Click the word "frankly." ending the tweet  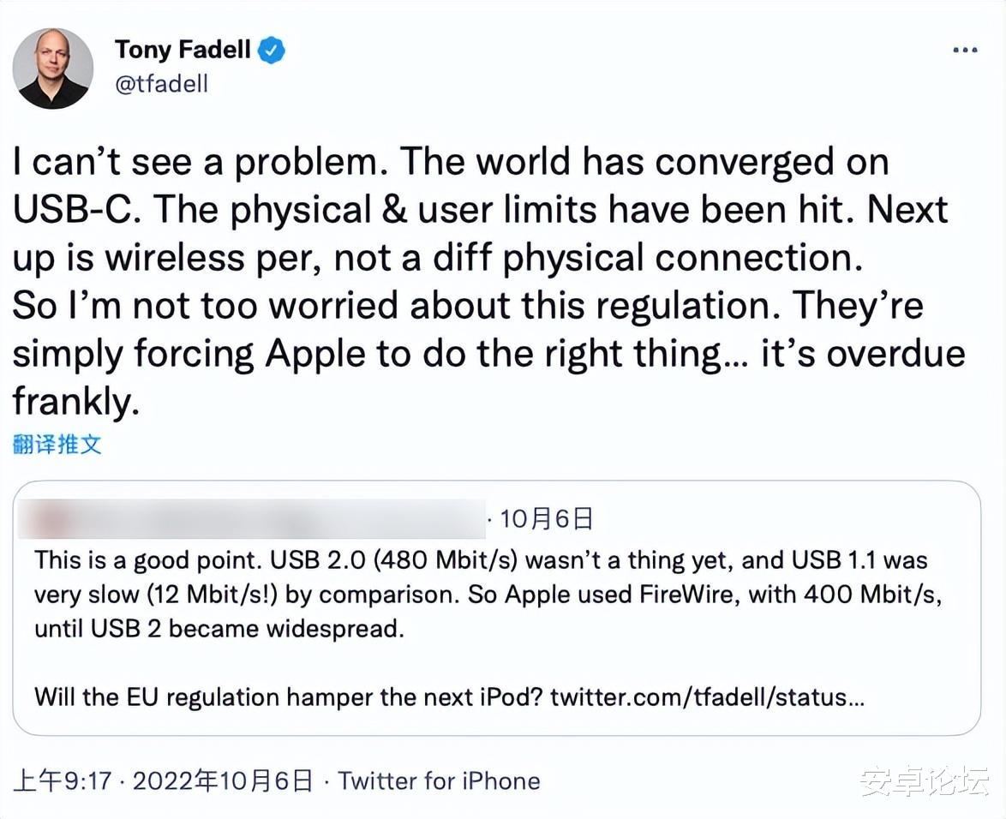(75, 400)
